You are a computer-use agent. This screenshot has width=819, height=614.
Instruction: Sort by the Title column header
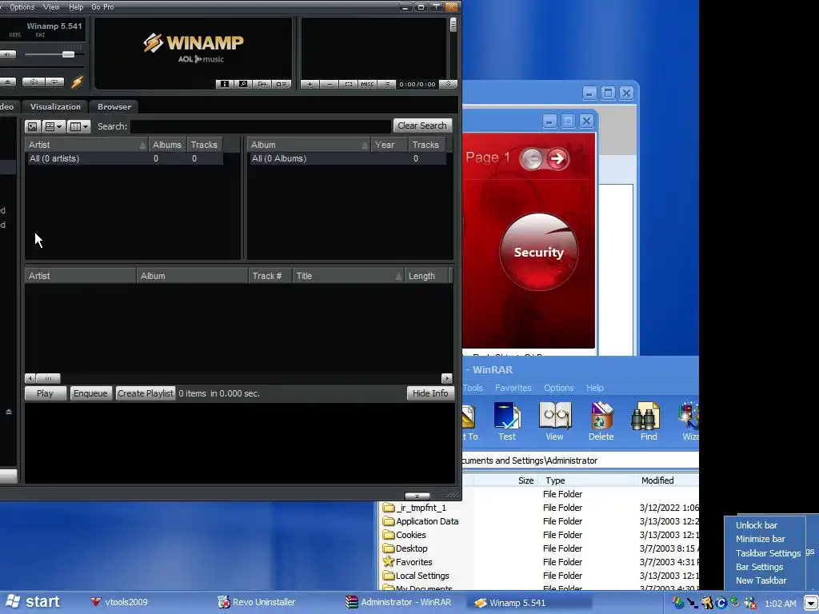point(349,276)
